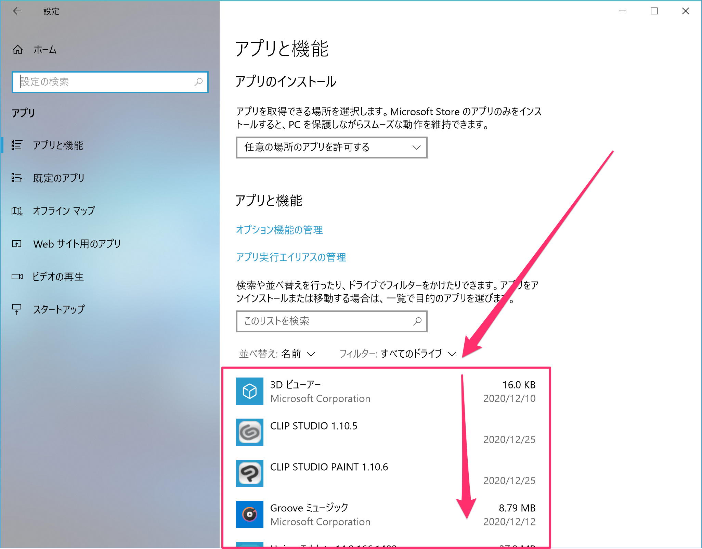
Task: Select the Groove ミュージック entry name
Action: click(x=309, y=508)
